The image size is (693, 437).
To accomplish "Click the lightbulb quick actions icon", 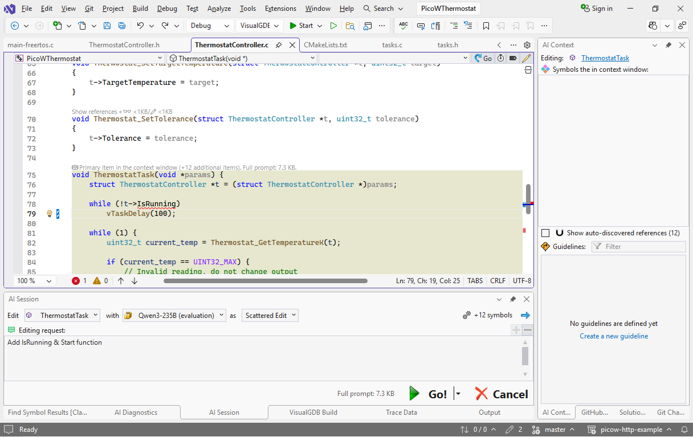I will pos(50,214).
